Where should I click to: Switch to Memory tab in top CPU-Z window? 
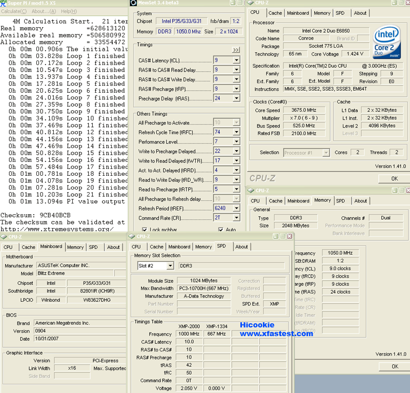[x=322, y=13]
